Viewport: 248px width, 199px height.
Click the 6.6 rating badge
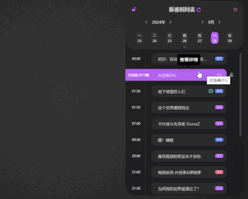tap(219, 140)
